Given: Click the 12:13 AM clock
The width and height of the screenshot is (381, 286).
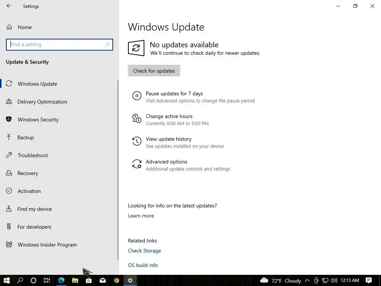Looking at the screenshot, I should 350,280.
